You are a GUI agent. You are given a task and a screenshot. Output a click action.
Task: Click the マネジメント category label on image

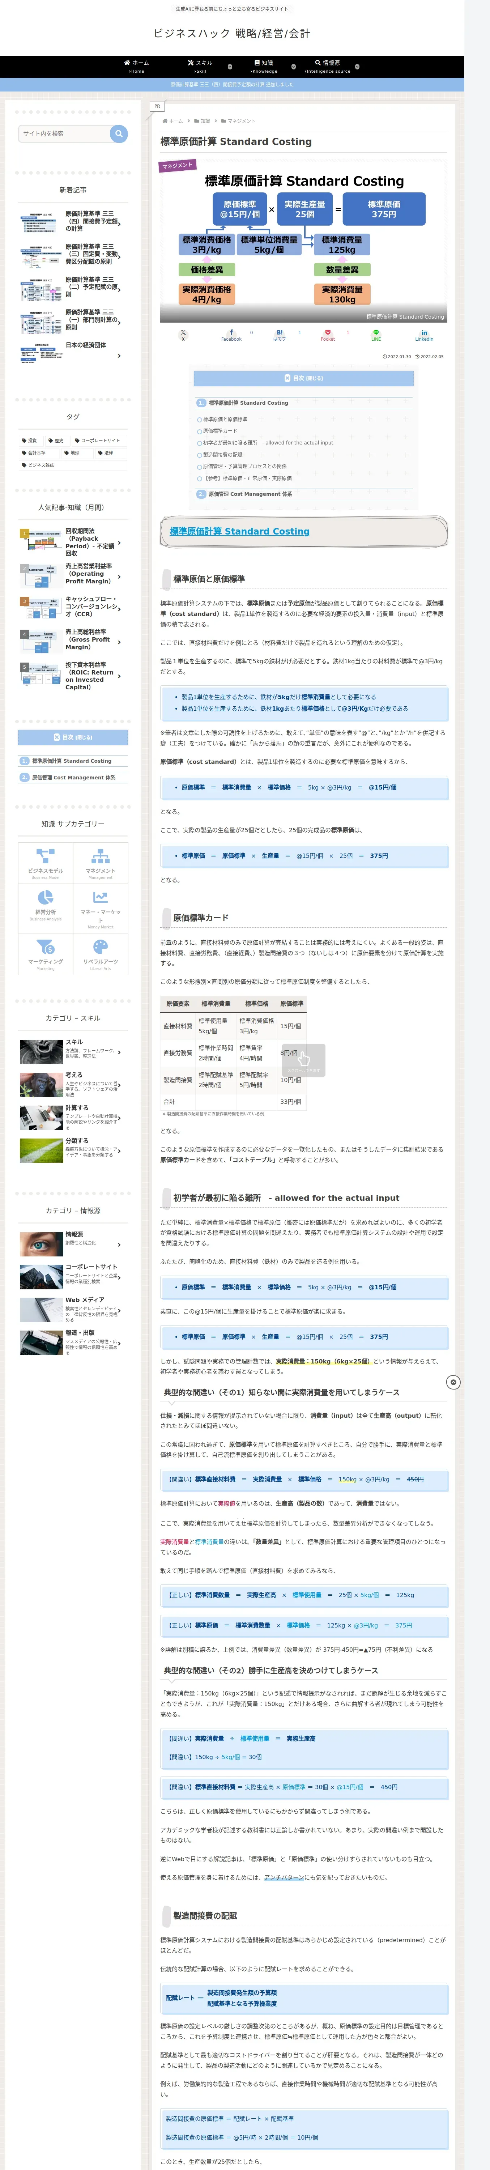[x=178, y=166]
